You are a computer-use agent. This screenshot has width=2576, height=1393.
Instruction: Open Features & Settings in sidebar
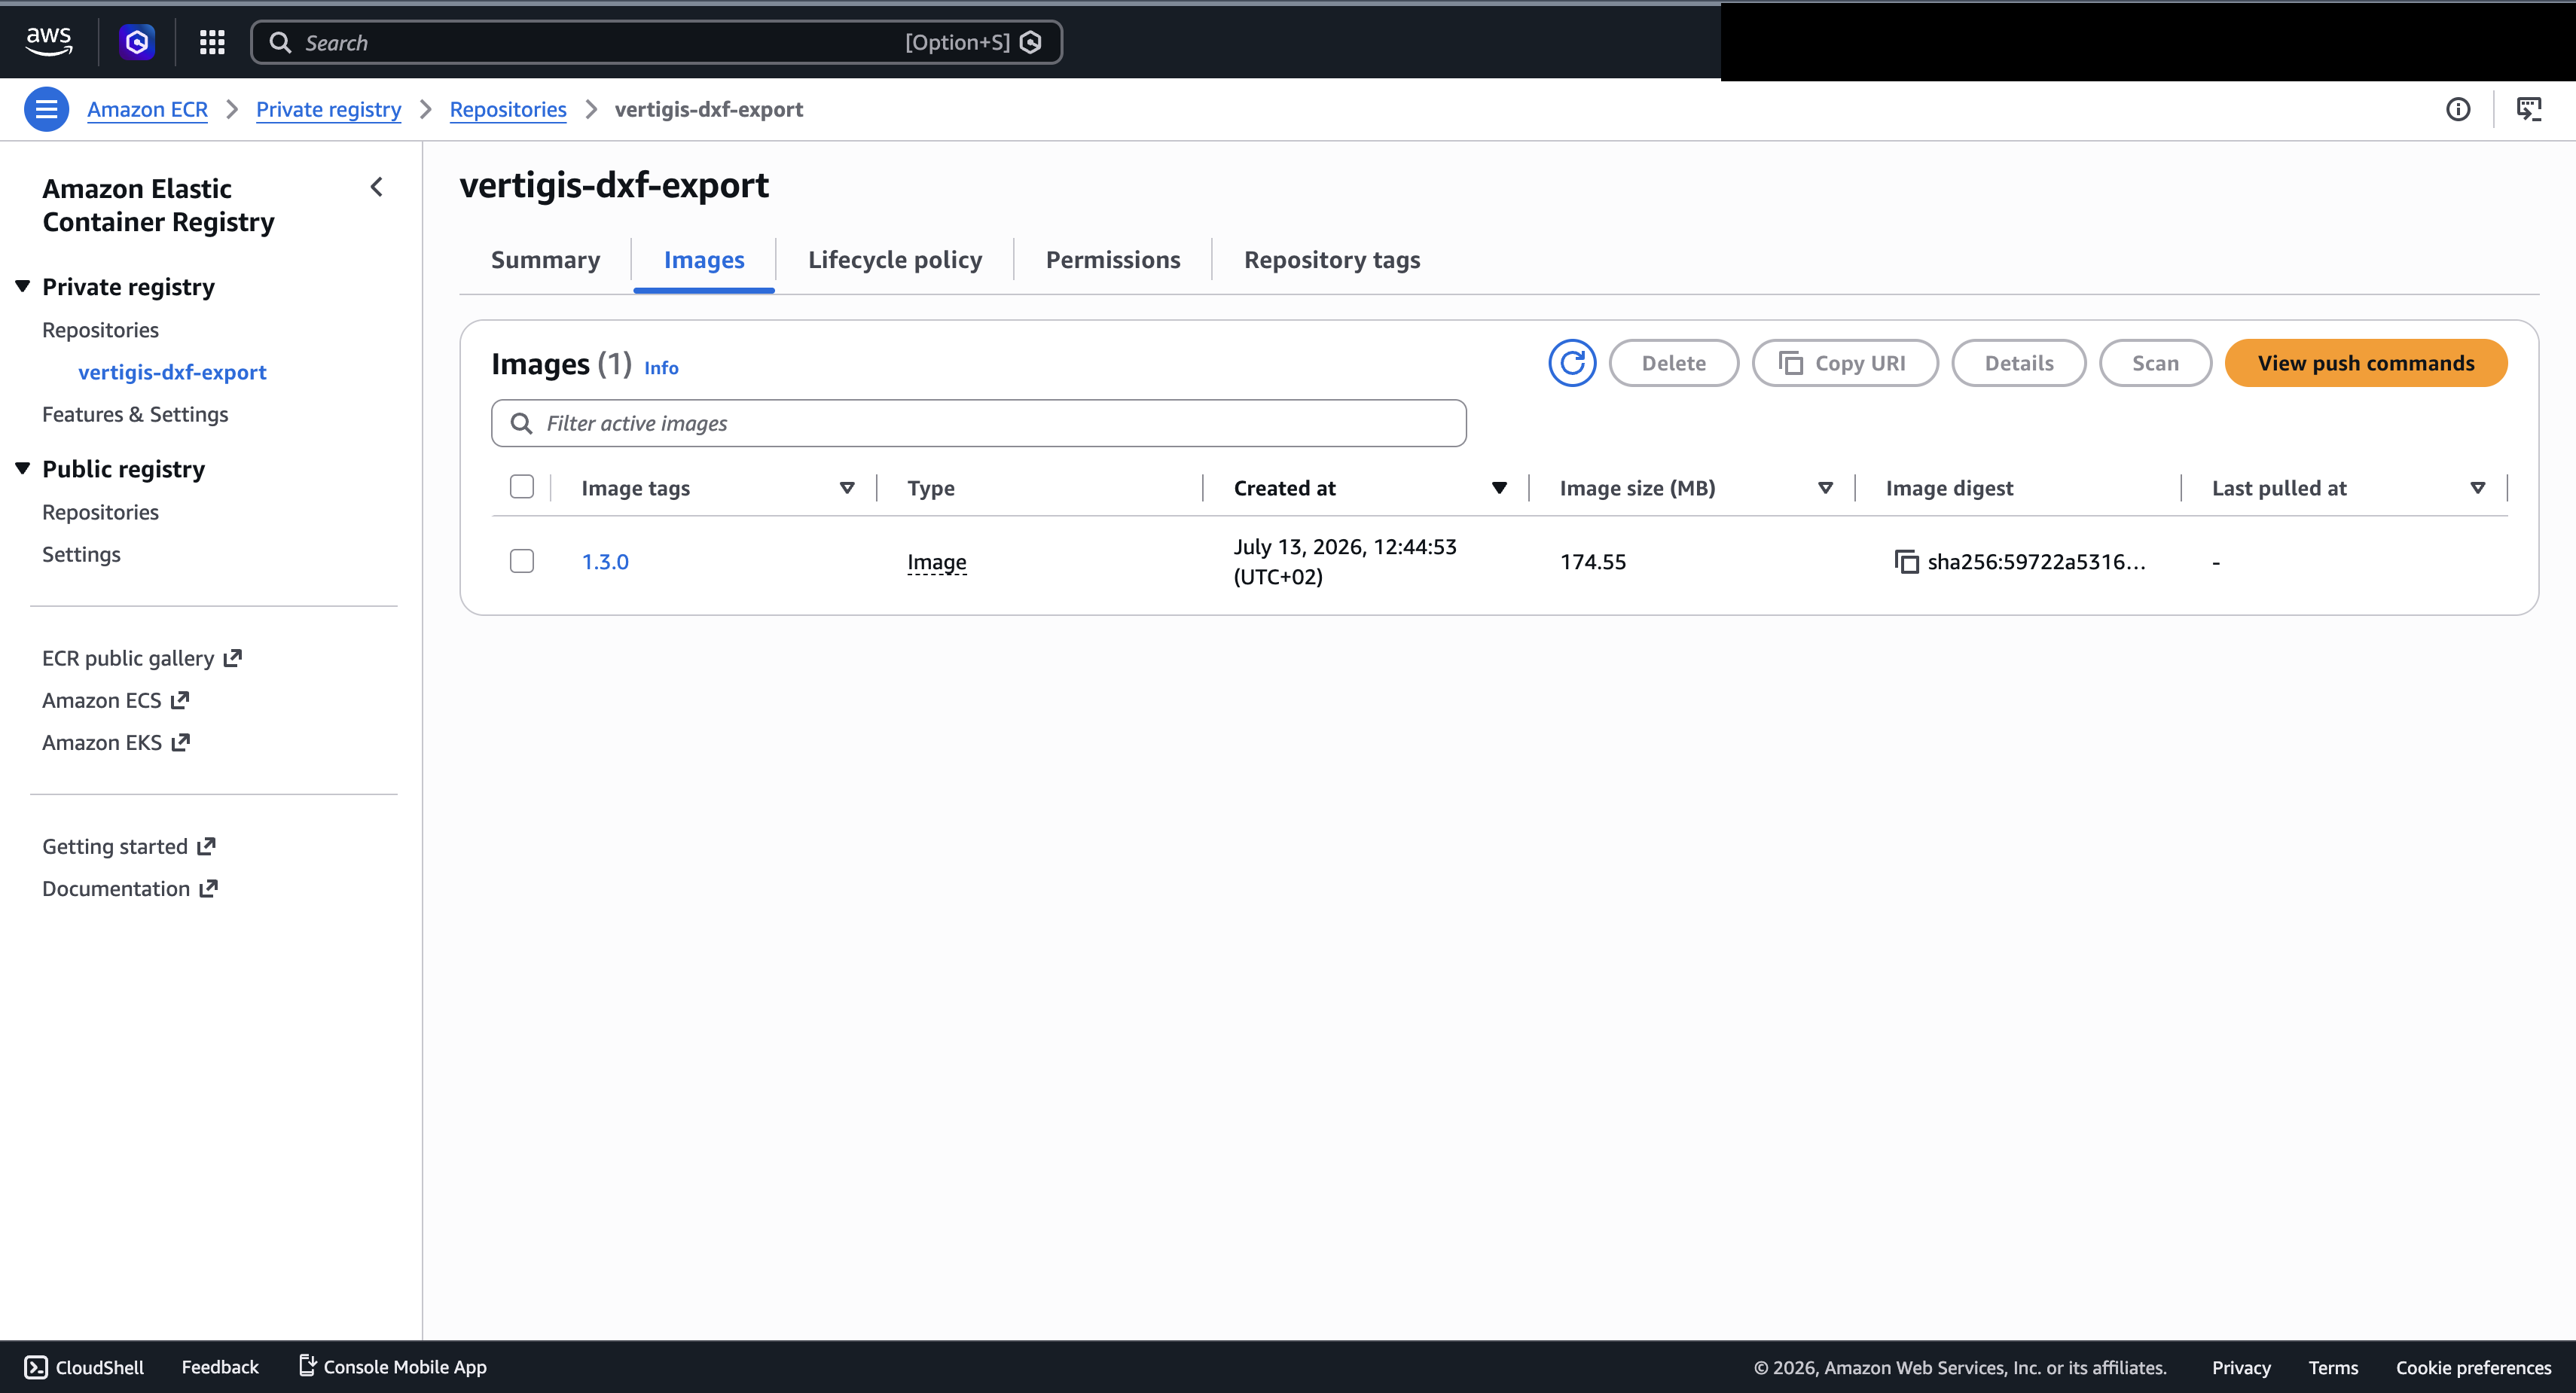pos(135,414)
